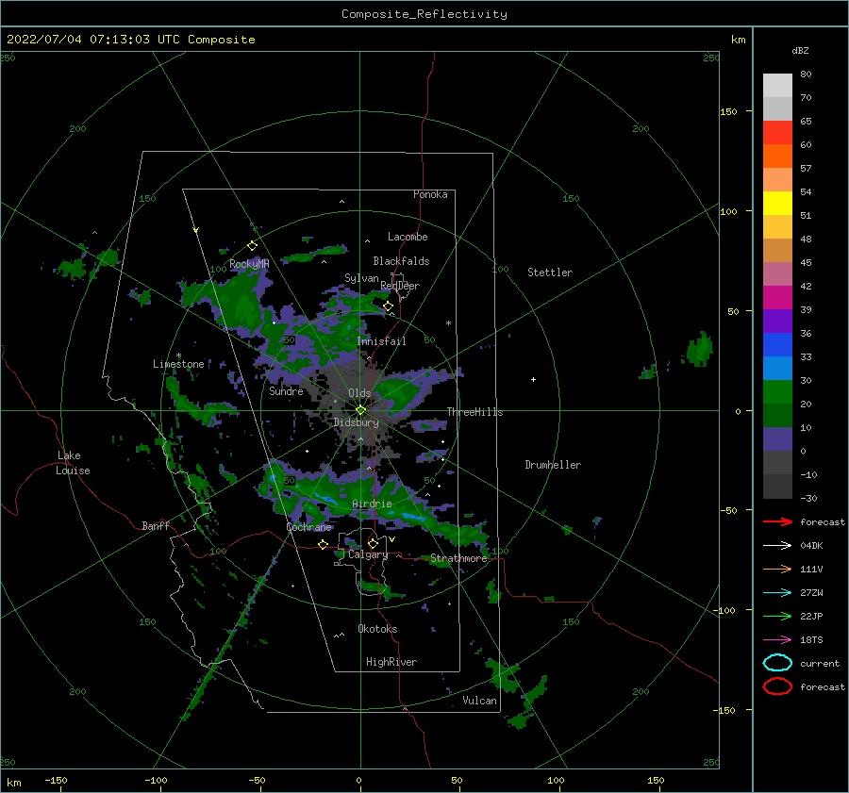Viewport: 849px width, 793px height.
Task: Pick the bright green 20-30 dBZ swatch
Action: pyautogui.click(x=777, y=392)
